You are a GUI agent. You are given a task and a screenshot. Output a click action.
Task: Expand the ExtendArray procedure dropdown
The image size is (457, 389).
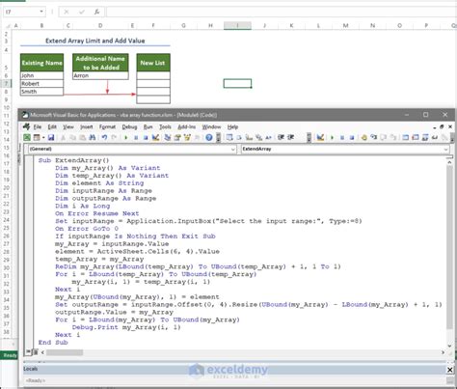pos(445,149)
